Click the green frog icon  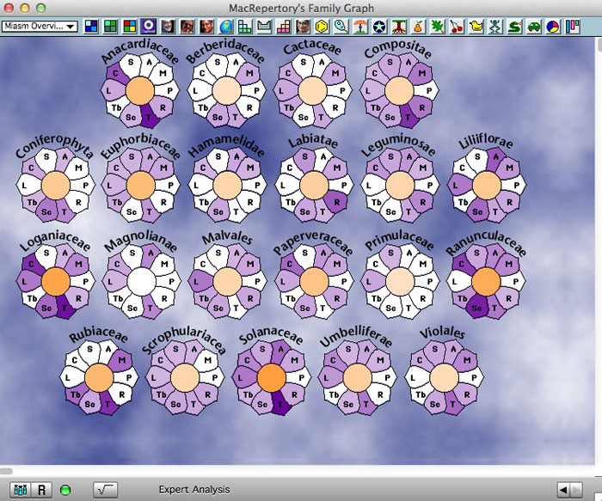(x=495, y=27)
